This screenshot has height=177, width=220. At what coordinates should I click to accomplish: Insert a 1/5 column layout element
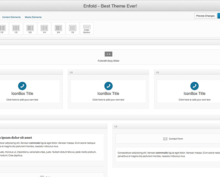coord(72,28)
